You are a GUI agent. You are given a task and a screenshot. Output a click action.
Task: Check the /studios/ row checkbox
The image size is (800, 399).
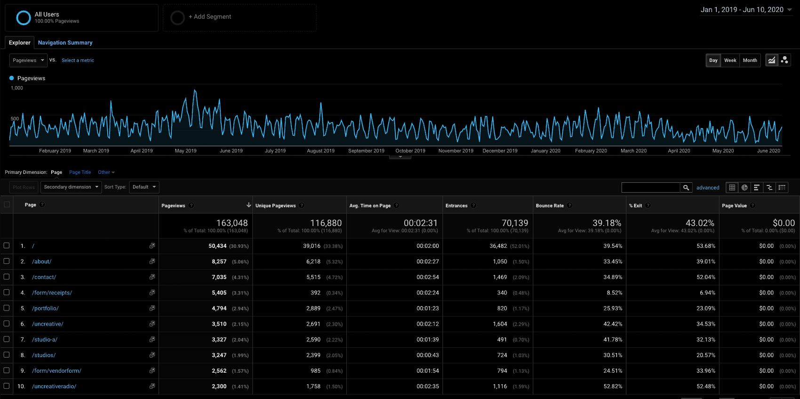7,354
